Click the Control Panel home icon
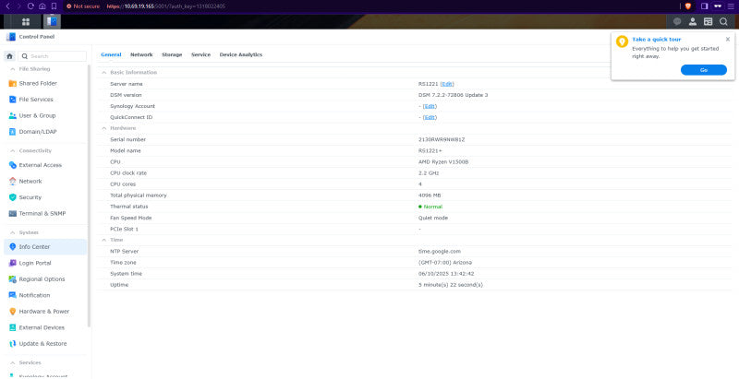The image size is (739, 379). tap(9, 56)
